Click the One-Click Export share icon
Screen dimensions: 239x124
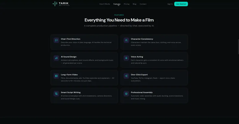[x=126, y=76]
